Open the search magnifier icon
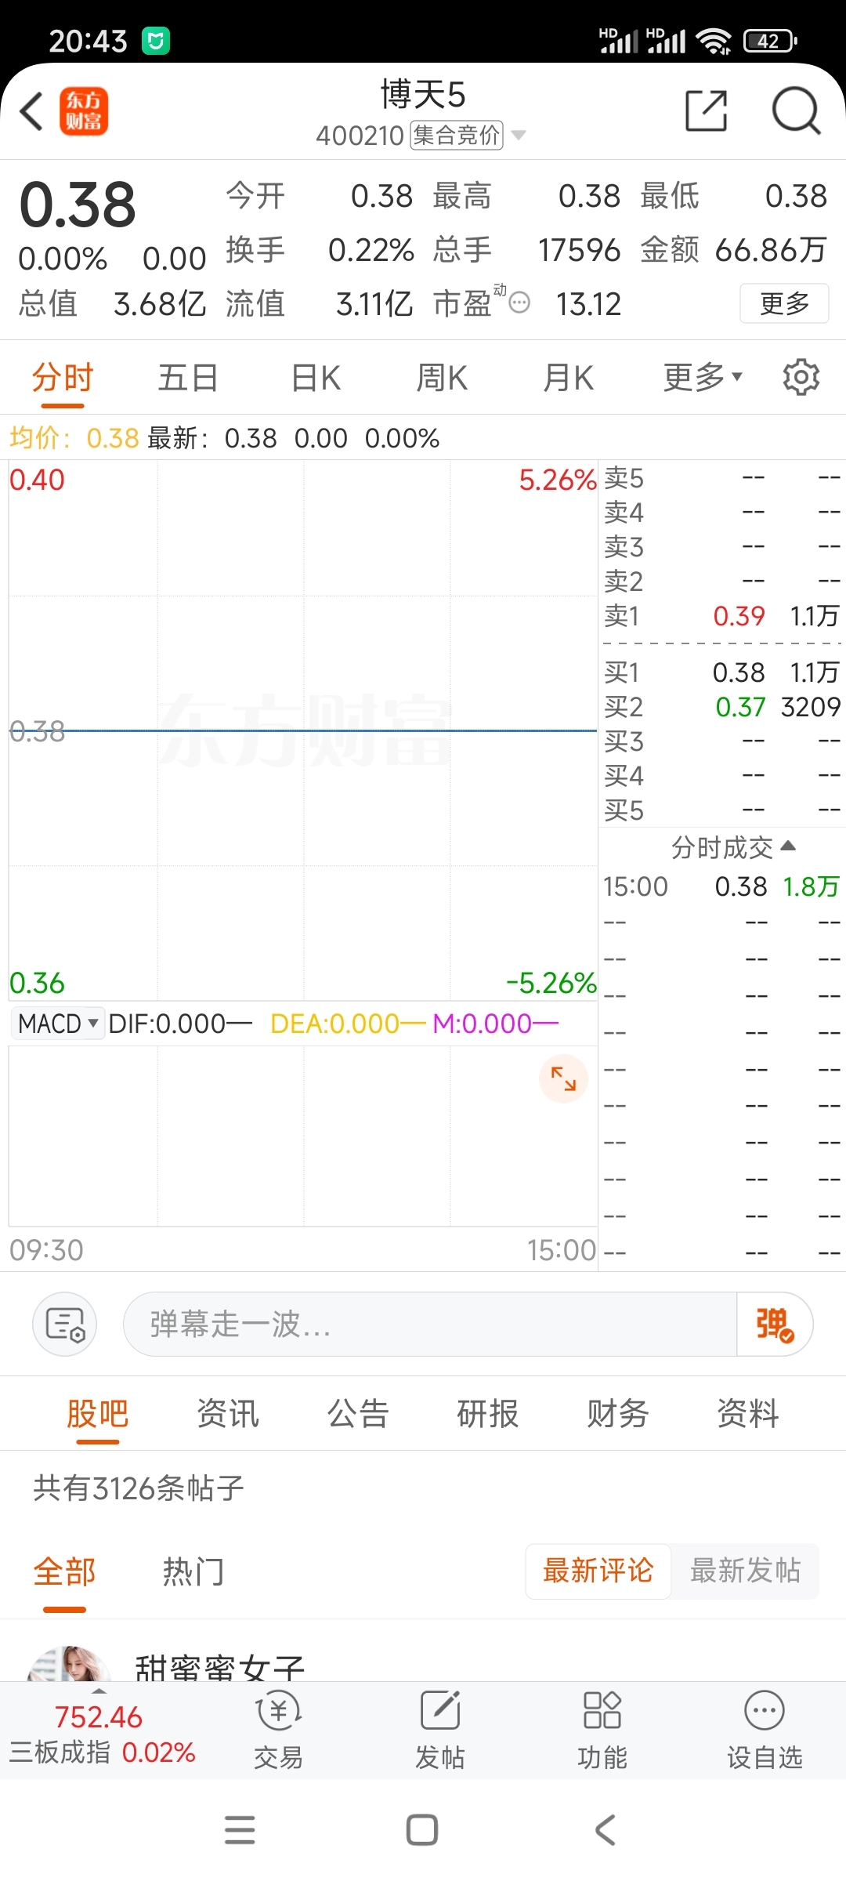Image resolution: width=846 pixels, height=1881 pixels. [796, 111]
